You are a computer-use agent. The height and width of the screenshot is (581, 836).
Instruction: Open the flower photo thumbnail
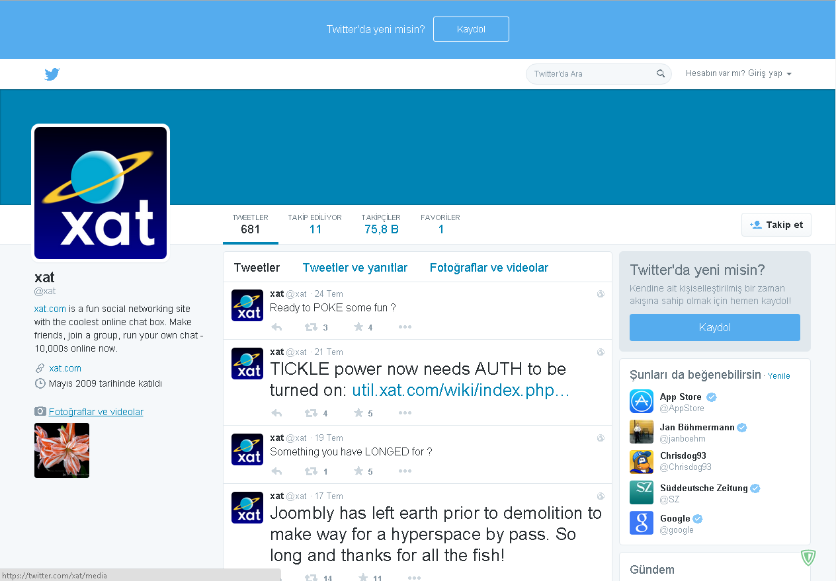click(x=62, y=450)
